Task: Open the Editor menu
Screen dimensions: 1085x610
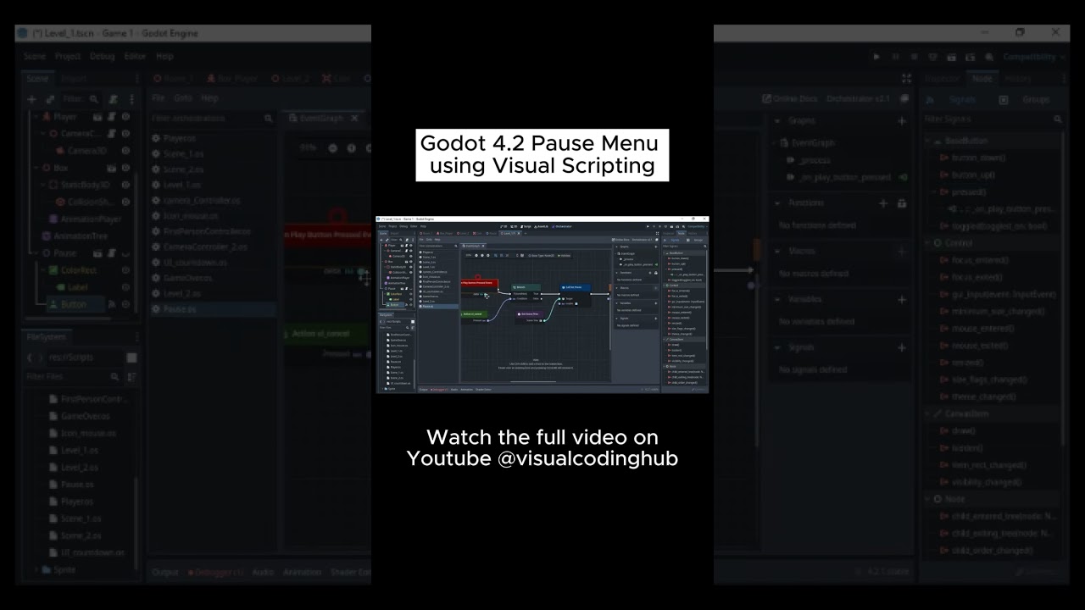Action: [x=135, y=57]
